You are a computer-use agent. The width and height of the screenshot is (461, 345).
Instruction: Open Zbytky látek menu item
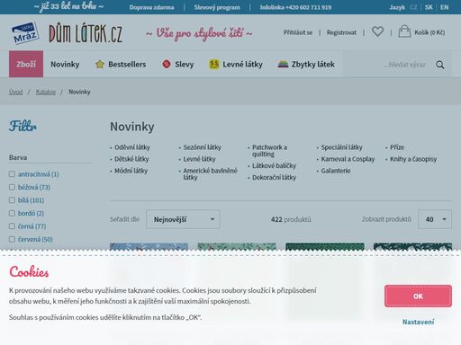tap(313, 64)
